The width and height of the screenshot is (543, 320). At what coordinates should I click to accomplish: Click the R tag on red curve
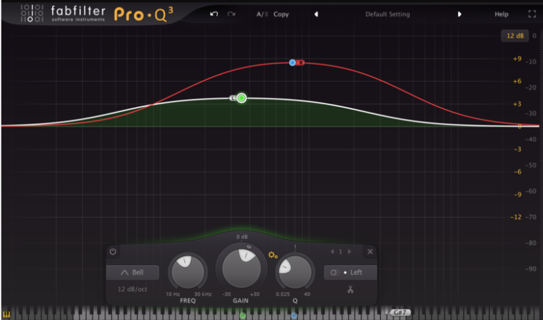click(301, 63)
